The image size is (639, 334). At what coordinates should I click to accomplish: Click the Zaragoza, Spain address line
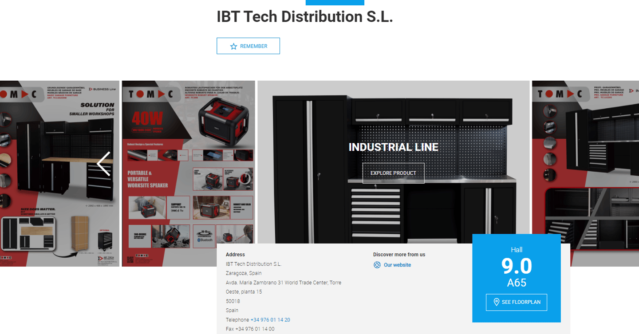click(x=244, y=273)
